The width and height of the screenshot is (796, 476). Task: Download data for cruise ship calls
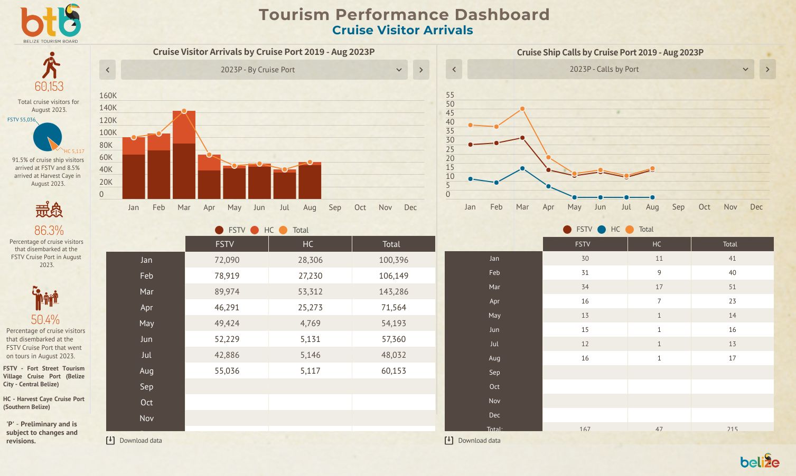[479, 440]
